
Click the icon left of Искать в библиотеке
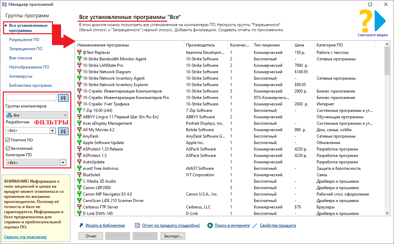81,225
